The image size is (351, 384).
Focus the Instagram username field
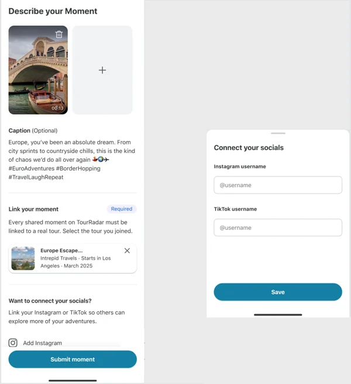(x=278, y=185)
